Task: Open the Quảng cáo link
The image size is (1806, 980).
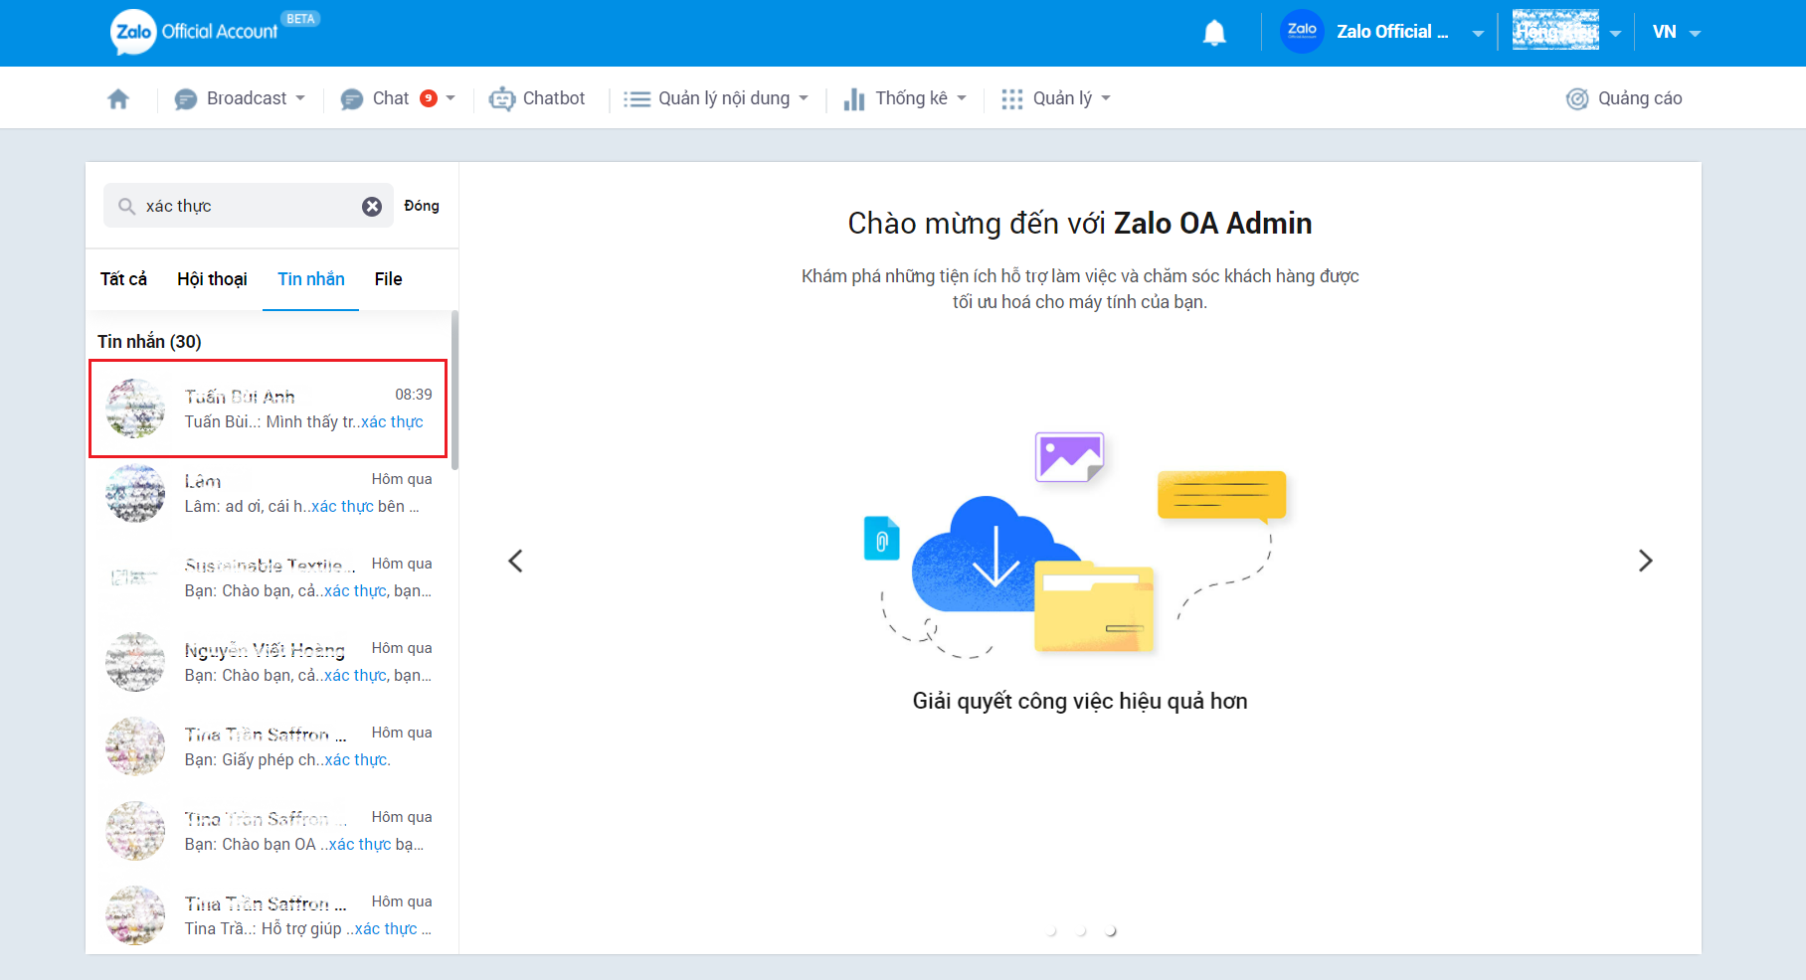Action: pyautogui.click(x=1624, y=98)
